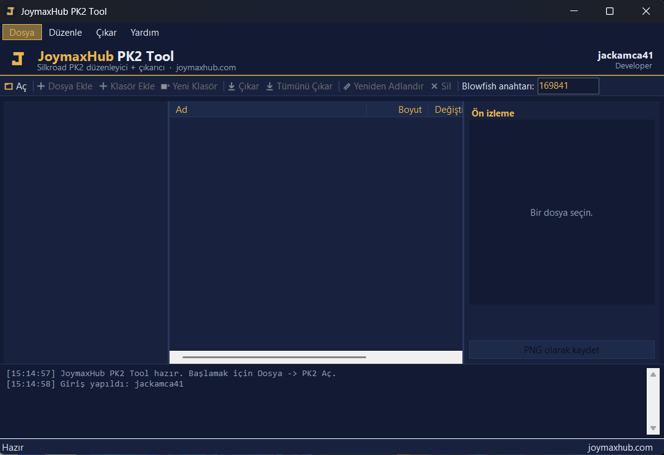Viewport: 664px width, 455px height.
Task: Click the Blowfish anahtarı label
Action: coord(498,86)
